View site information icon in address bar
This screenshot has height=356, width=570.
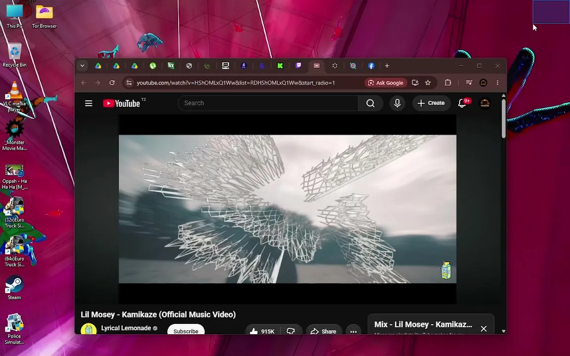129,83
